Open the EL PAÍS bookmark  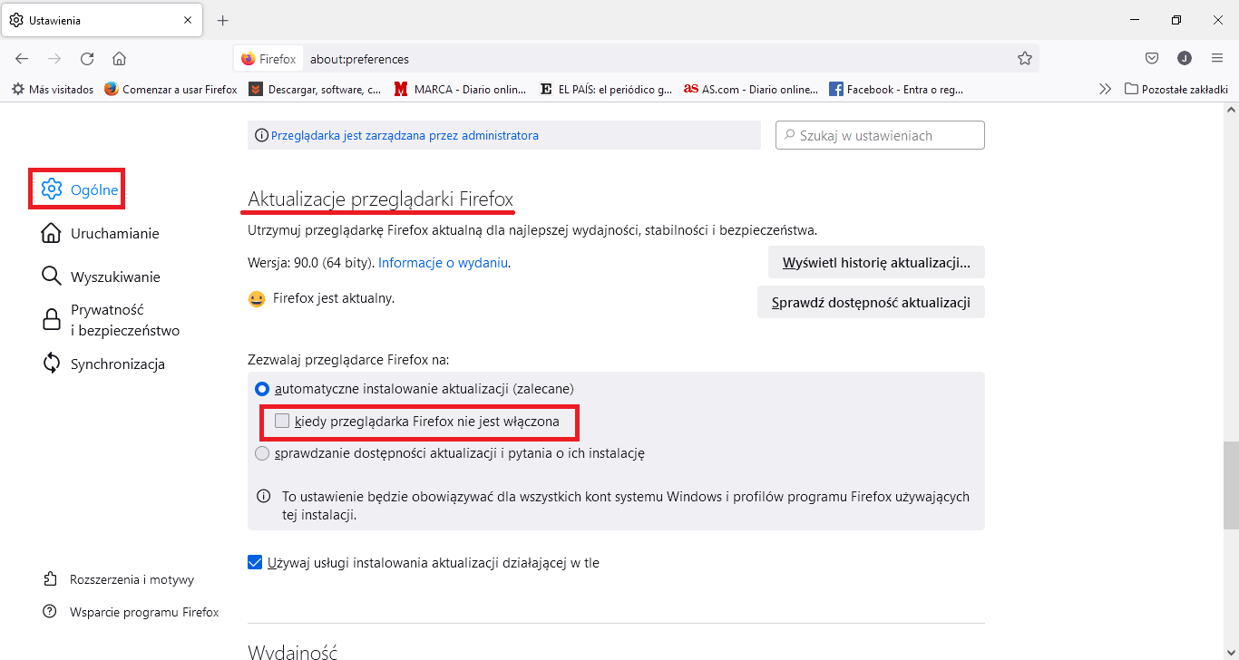606,89
